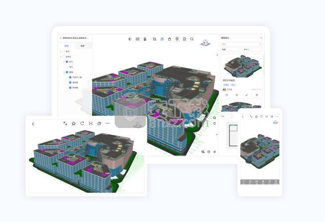The width and height of the screenshot is (325, 222).
Task: Click refresh icon below home in desktop viewer
Action: 214,124
